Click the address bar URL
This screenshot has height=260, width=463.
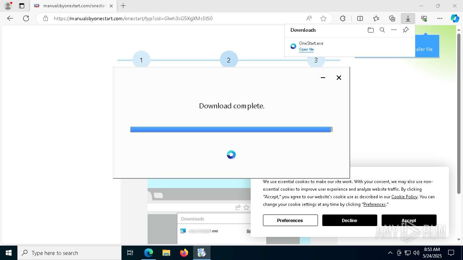[x=133, y=18]
